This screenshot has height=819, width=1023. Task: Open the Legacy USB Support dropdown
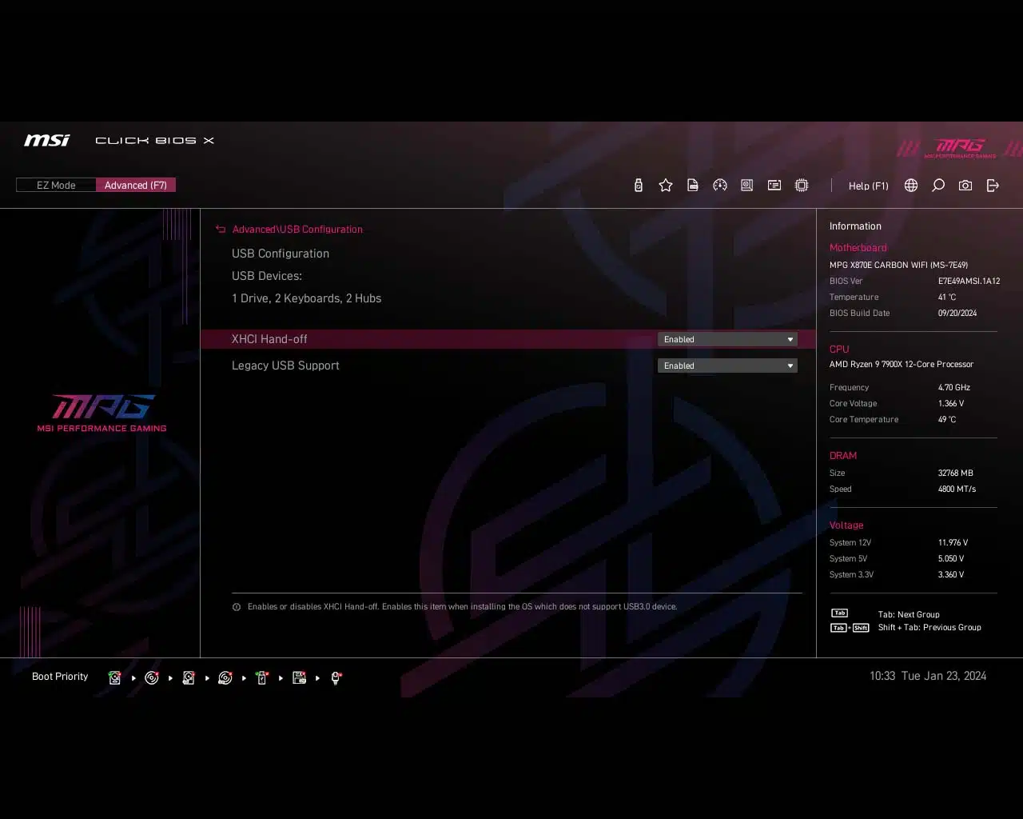[727, 366]
